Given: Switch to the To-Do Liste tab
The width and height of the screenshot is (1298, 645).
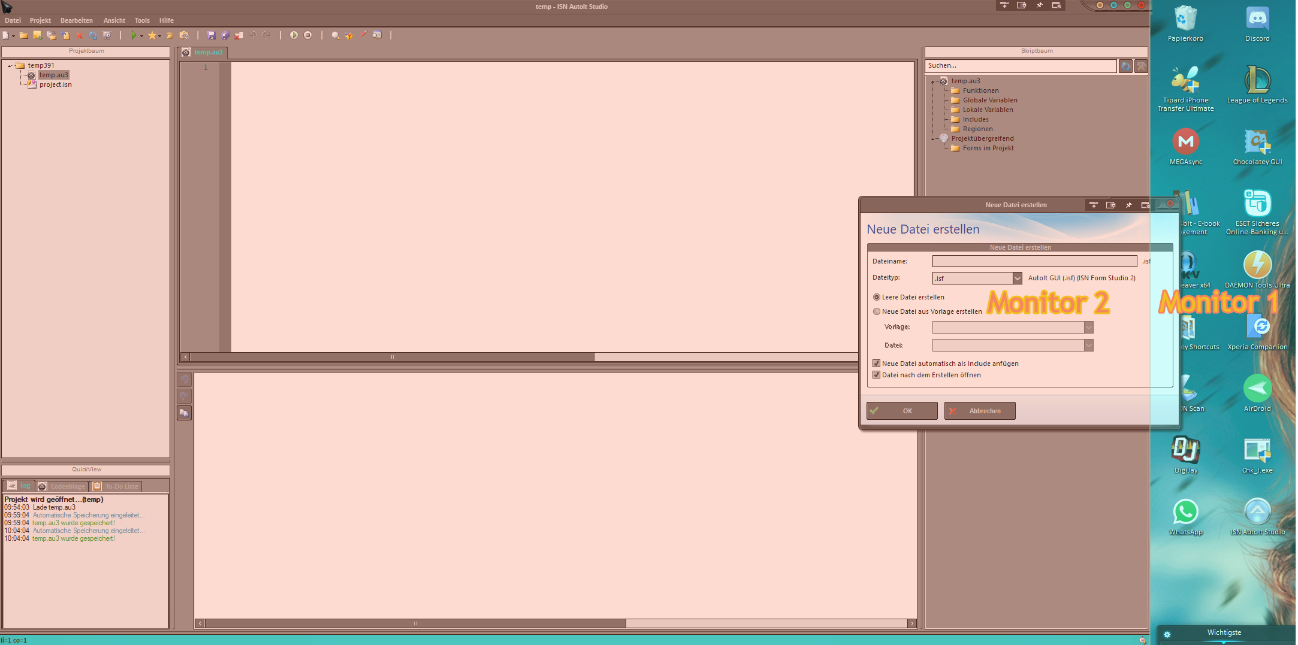Looking at the screenshot, I should point(116,486).
